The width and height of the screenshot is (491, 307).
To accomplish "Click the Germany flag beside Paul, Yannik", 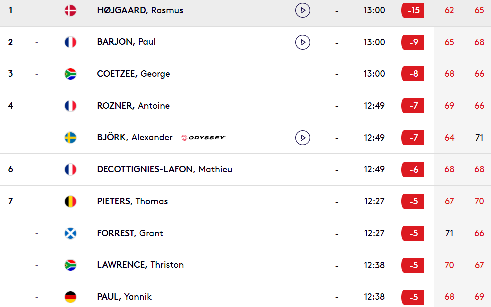I will (70, 297).
